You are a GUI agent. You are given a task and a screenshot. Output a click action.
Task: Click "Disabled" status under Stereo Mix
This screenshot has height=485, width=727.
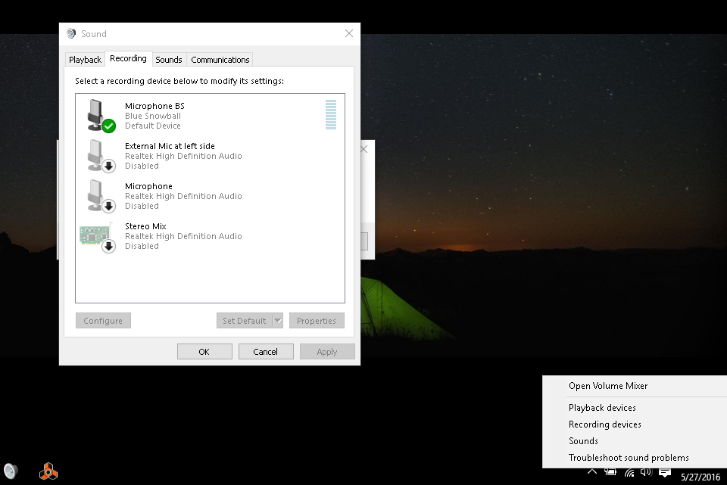tap(142, 246)
